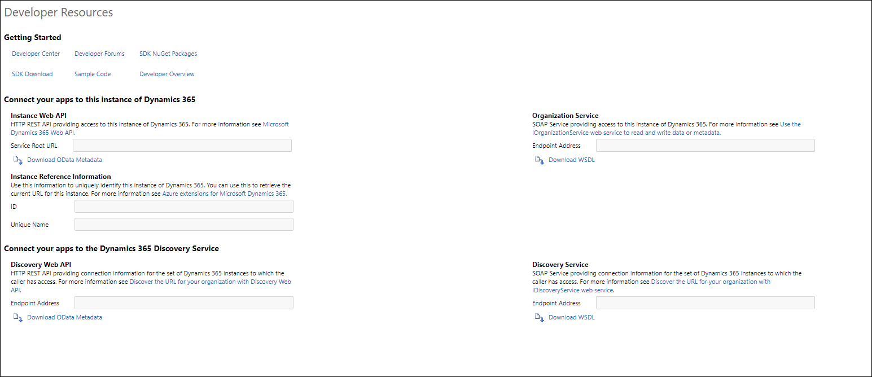This screenshot has height=377, width=872.
Task: Download OData Metadata for Discovery Web API
Action: (x=64, y=317)
